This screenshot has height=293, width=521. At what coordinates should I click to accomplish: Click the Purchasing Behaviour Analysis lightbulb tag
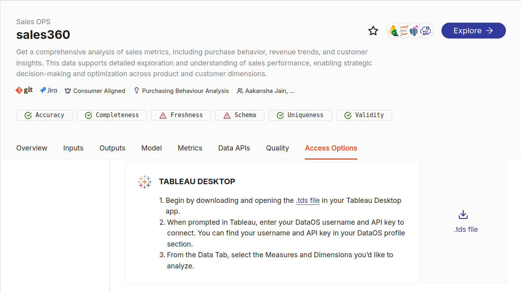181,91
